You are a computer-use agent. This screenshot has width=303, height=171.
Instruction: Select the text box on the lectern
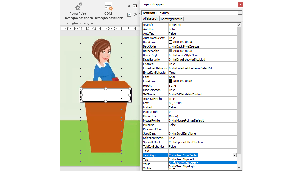point(106,95)
